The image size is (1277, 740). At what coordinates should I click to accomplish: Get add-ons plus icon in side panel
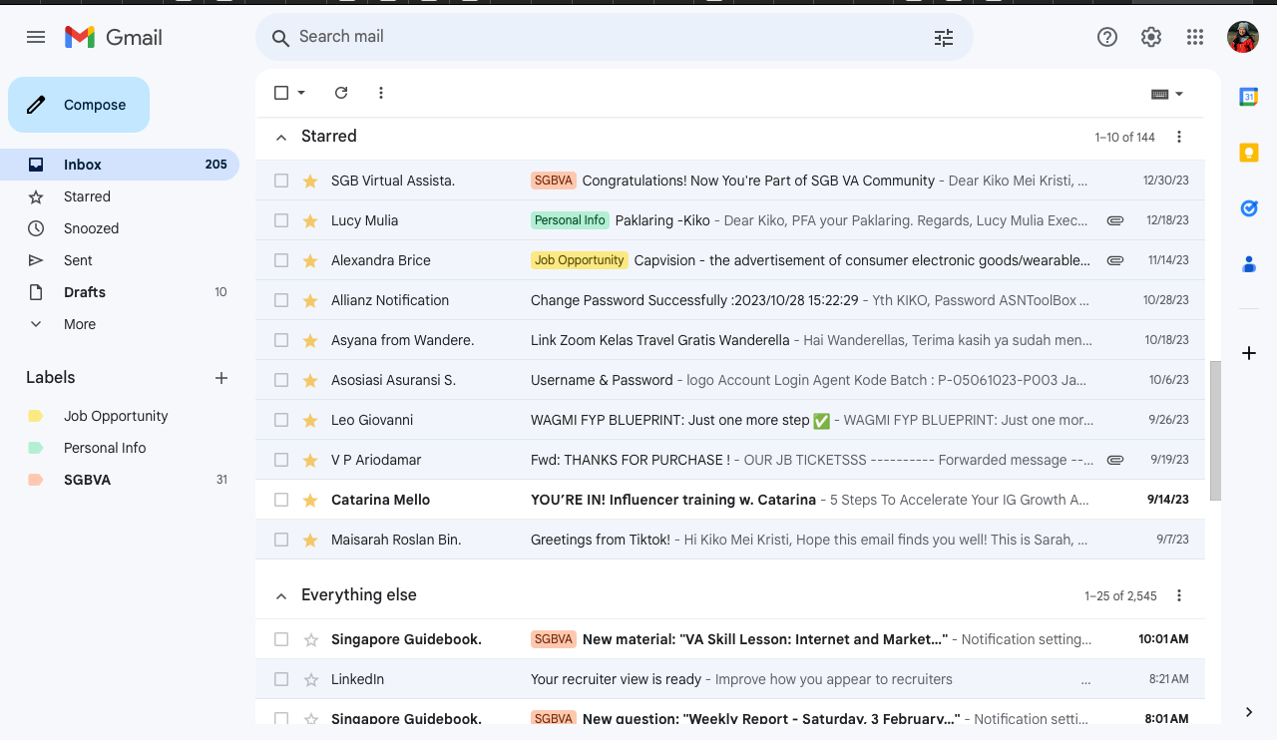(1248, 353)
